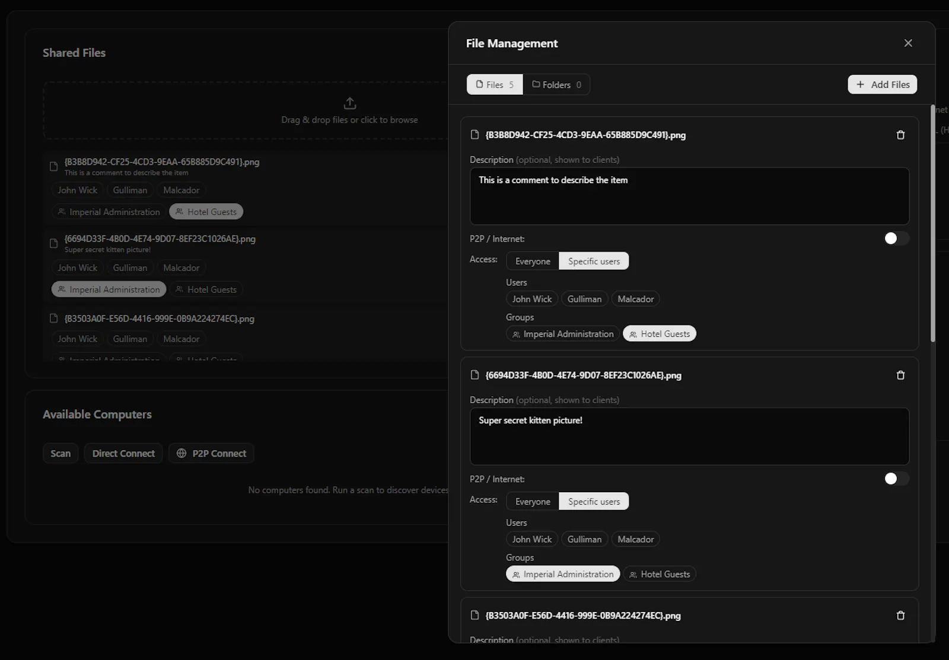
Task: Click document icon of B3503A0F in File Management
Action: click(474, 615)
